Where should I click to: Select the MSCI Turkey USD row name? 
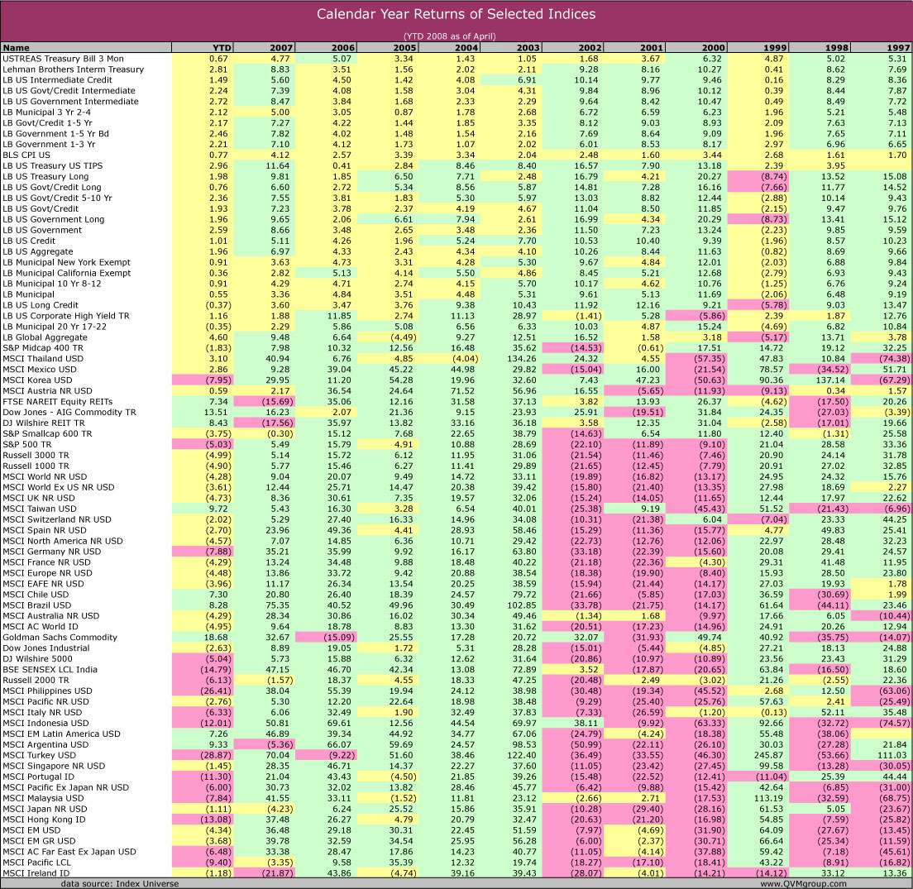[39, 755]
